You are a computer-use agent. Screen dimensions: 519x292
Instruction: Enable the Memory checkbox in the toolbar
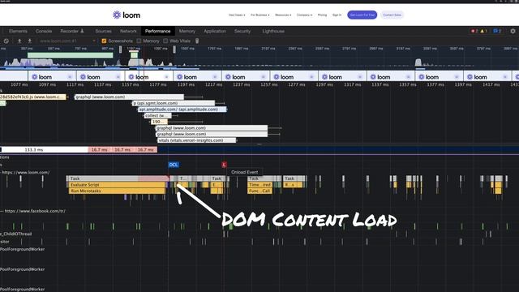click(139, 41)
